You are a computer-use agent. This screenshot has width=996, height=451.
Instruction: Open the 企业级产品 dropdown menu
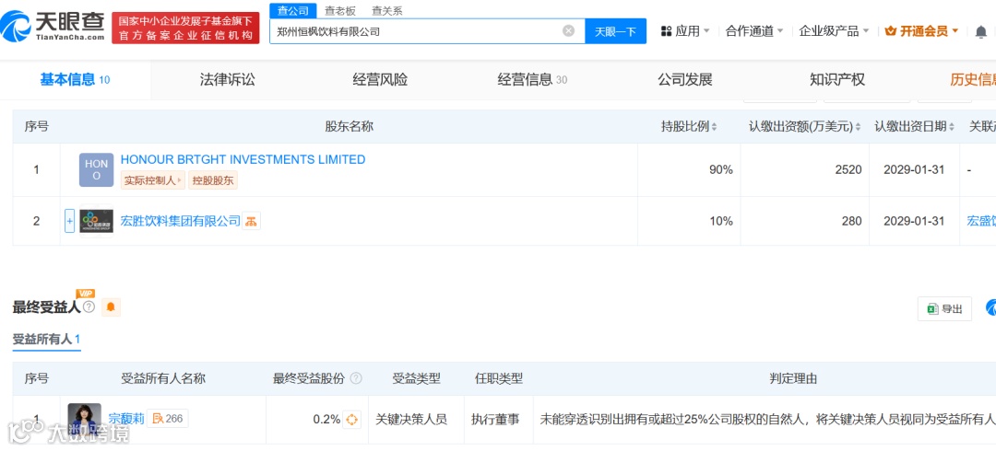[x=835, y=31]
